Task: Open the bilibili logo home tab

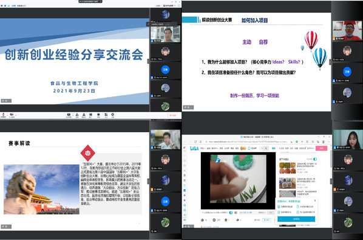Action: (x=194, y=148)
